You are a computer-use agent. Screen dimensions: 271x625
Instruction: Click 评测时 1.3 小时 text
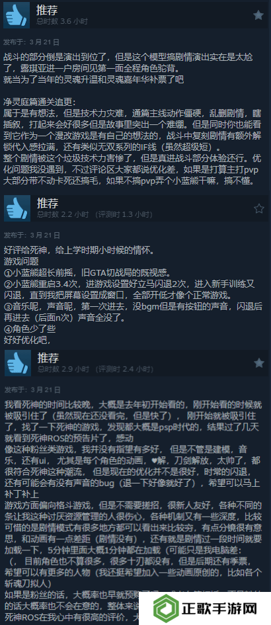pos(124,214)
